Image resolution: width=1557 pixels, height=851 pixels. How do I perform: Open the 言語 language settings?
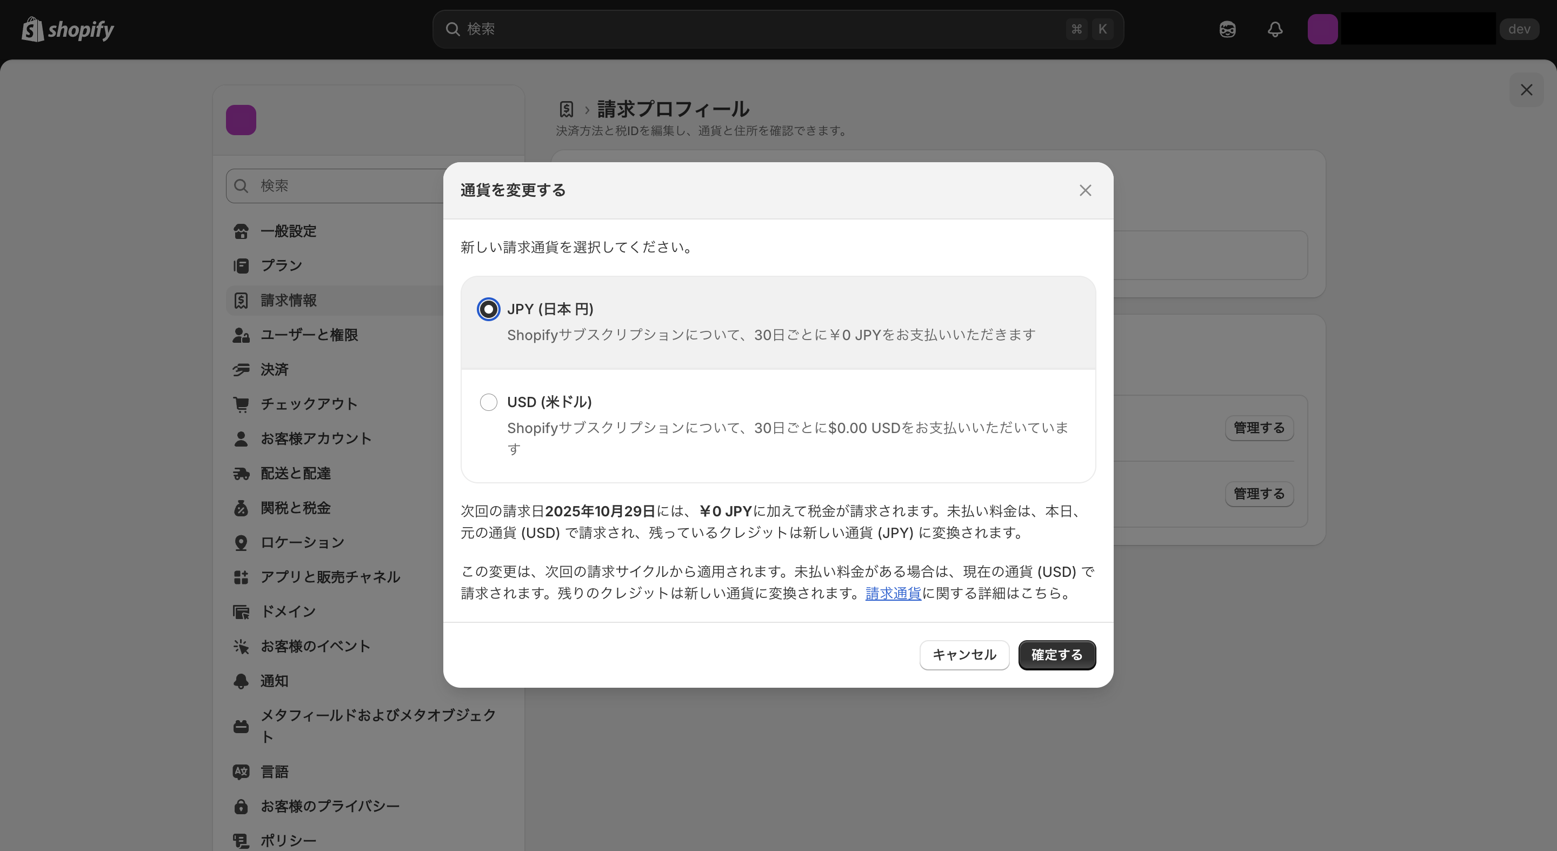(x=275, y=771)
